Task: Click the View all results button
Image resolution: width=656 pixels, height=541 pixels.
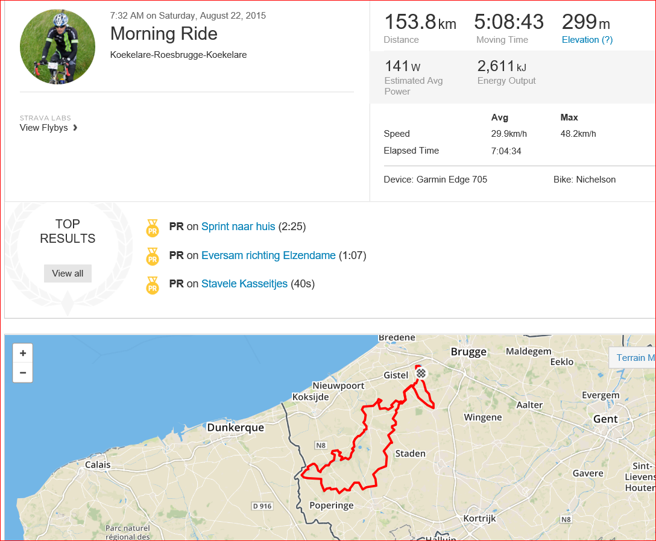Action: tap(68, 274)
